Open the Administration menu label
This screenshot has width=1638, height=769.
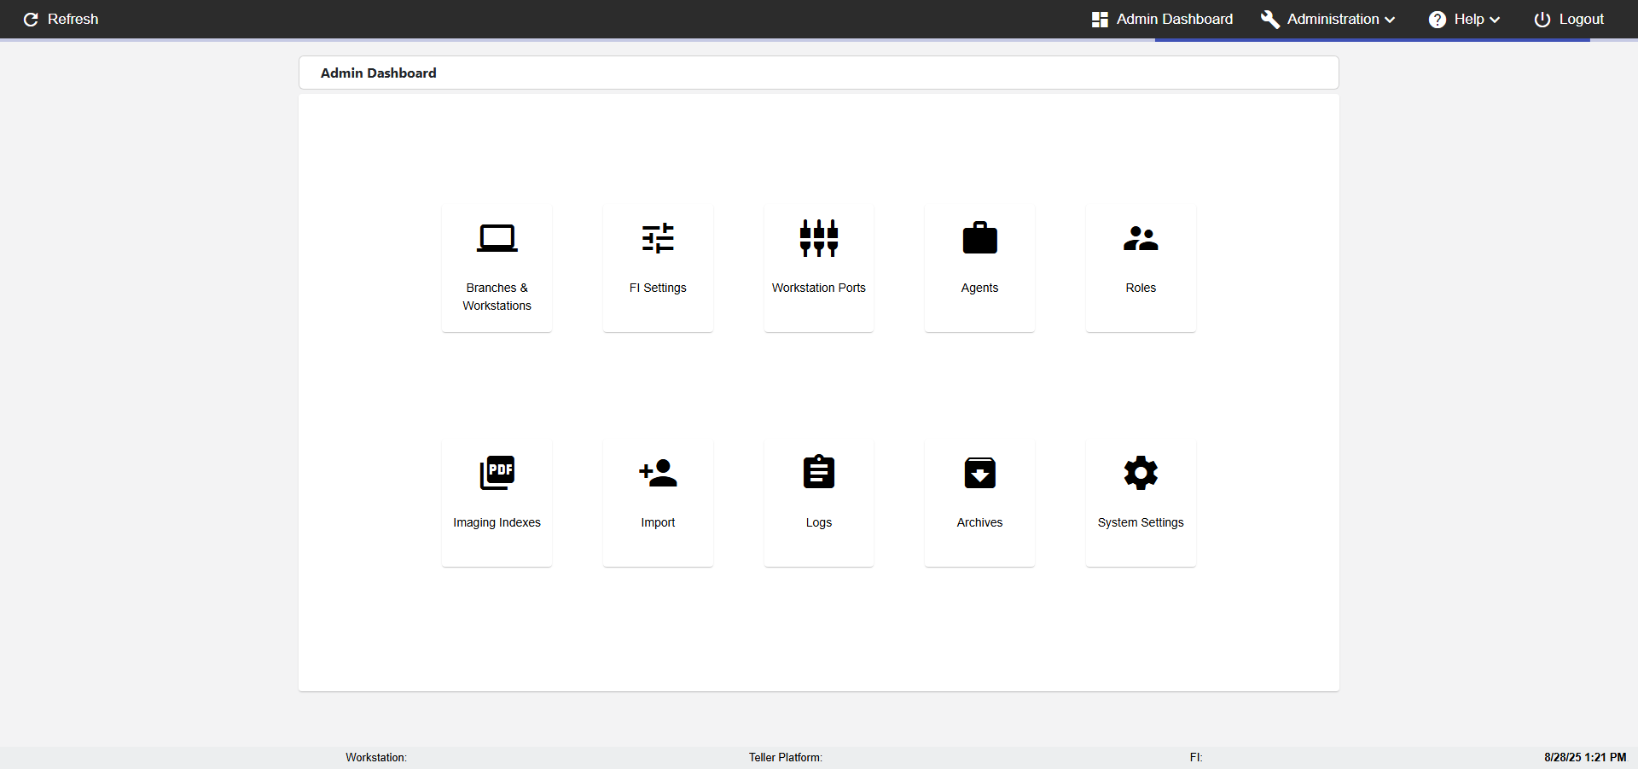1333,19
